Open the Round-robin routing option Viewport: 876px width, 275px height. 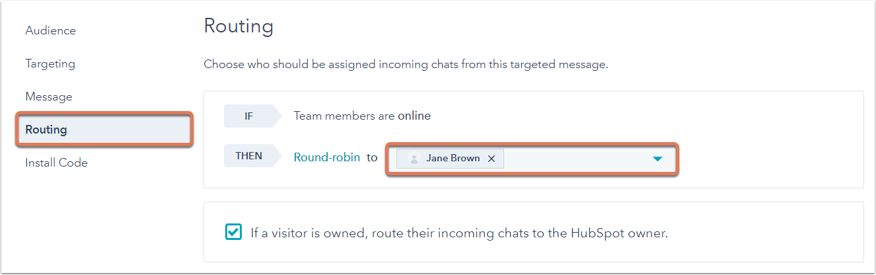[327, 157]
